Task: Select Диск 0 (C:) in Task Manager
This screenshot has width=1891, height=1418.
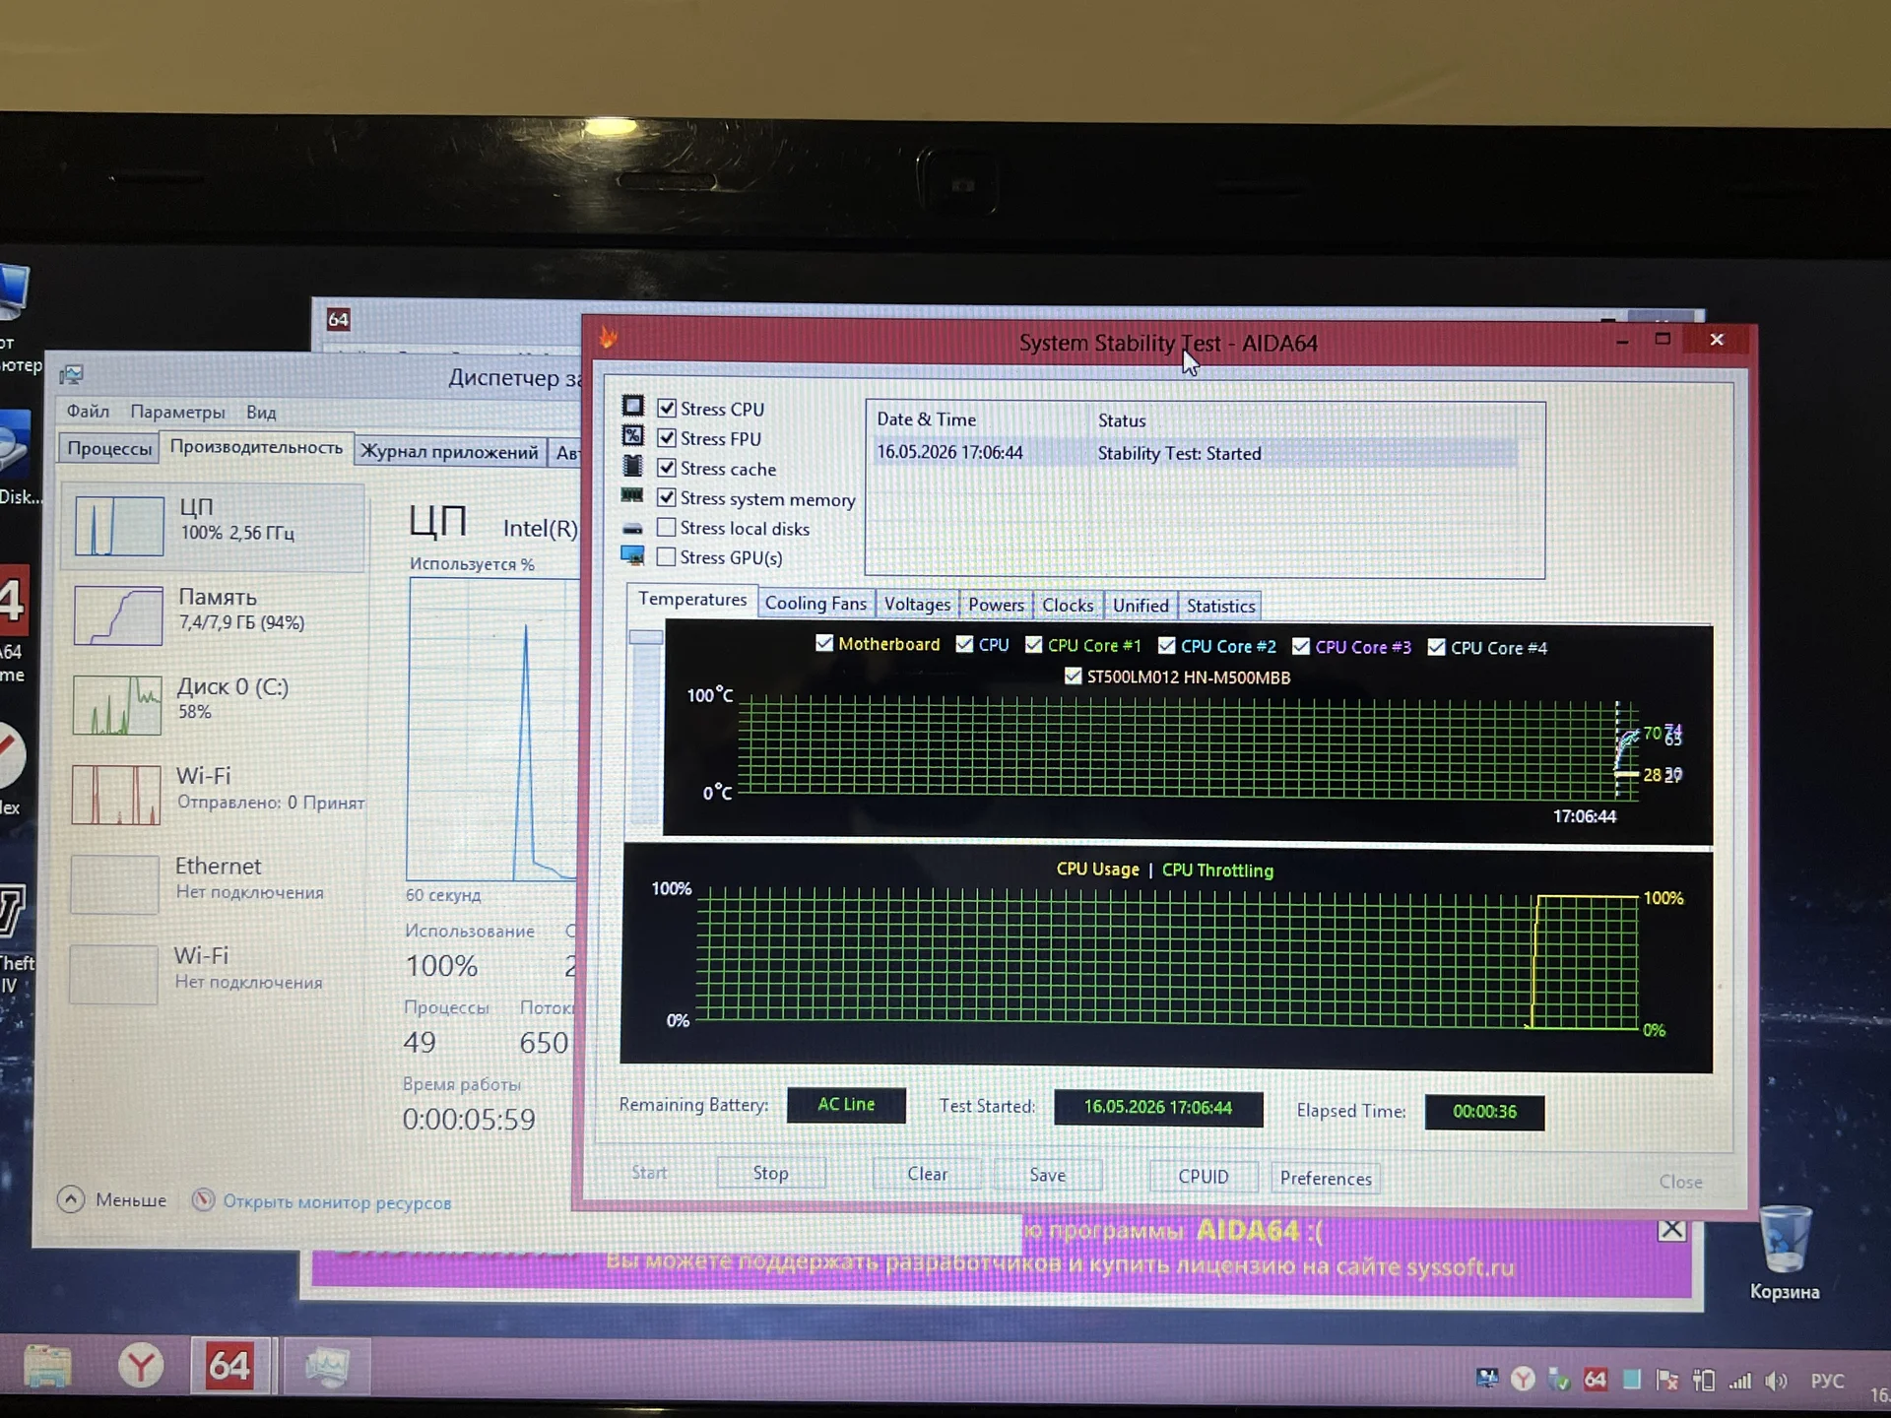Action: (x=213, y=703)
